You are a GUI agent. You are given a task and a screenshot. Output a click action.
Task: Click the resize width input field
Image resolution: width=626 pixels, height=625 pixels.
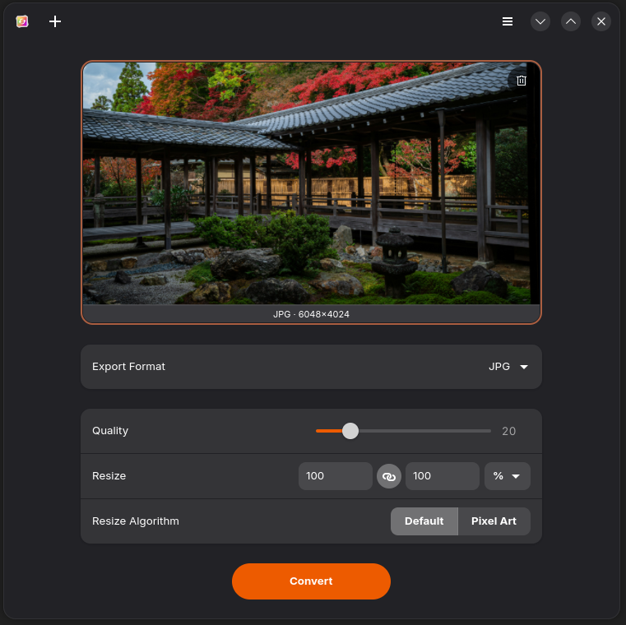pyautogui.click(x=335, y=476)
